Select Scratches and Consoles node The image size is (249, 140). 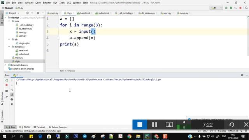coord(21,69)
